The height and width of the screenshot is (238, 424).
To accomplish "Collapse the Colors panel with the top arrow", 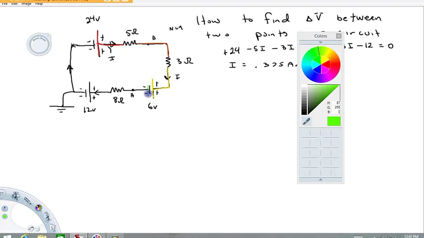I will (320, 42).
